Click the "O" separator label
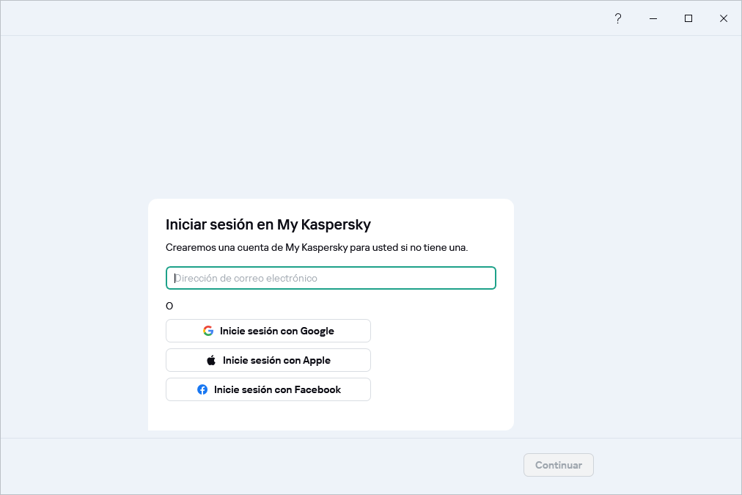 click(169, 306)
